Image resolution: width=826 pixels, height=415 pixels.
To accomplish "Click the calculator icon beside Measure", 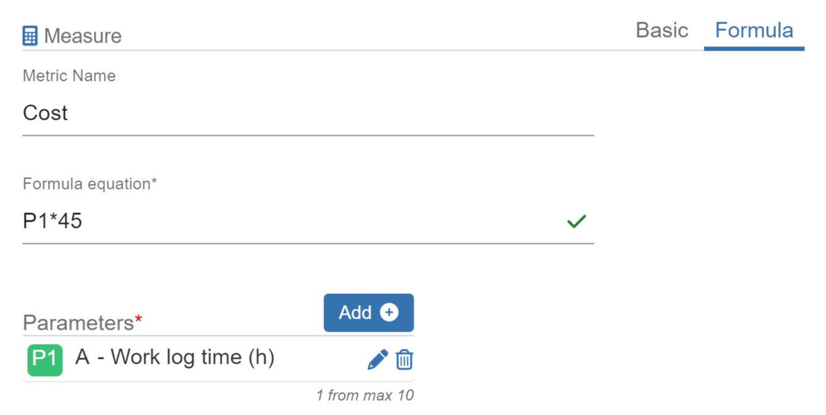I will [30, 36].
